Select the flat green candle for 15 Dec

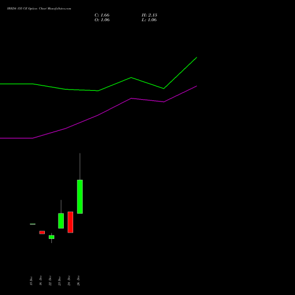point(32,224)
